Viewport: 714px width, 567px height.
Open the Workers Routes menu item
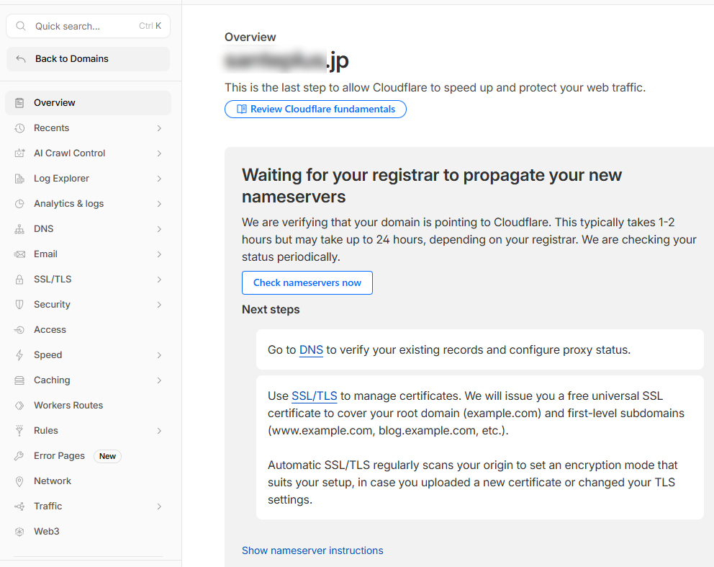click(x=68, y=406)
